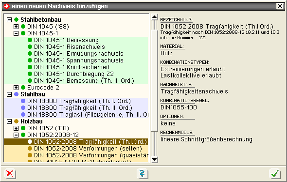The height and width of the screenshot is (182, 287).
Task: Click the 'keine' options text
Action: (x=168, y=123)
